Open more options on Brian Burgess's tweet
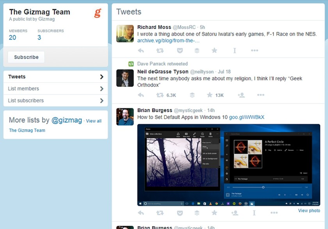This screenshot has width=328, height=229. point(274,213)
